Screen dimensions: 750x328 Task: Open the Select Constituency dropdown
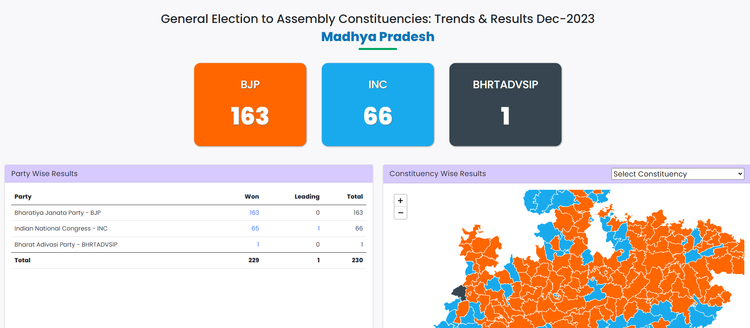[678, 174]
